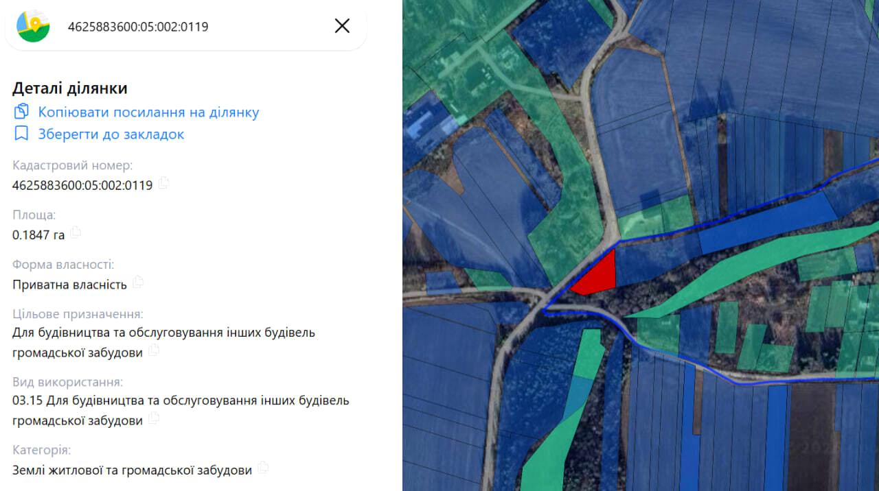The width and height of the screenshot is (879, 491).
Task: Copy the Цільове призначення text
Action: [154, 350]
